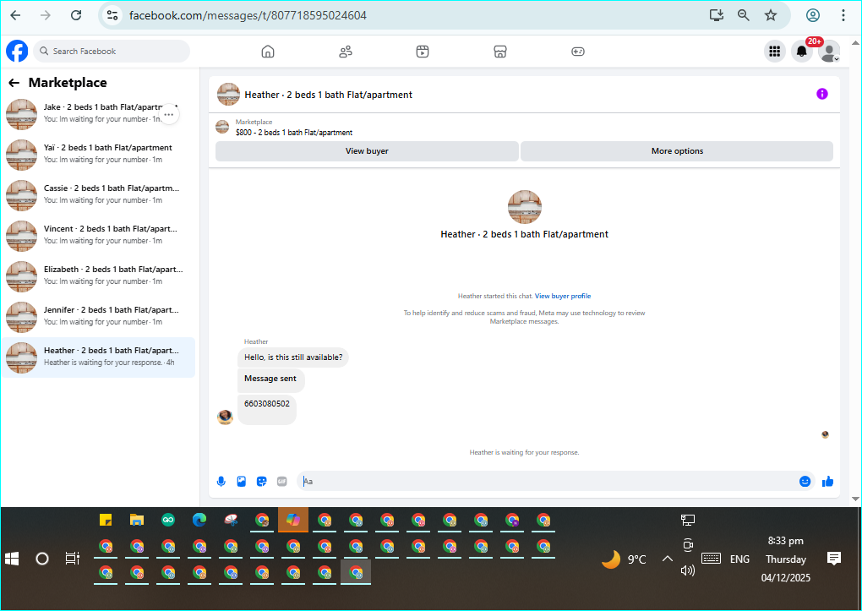Viewport: 862px width, 611px height.
Task: Click the page scrollbar down arrow
Action: [x=855, y=499]
